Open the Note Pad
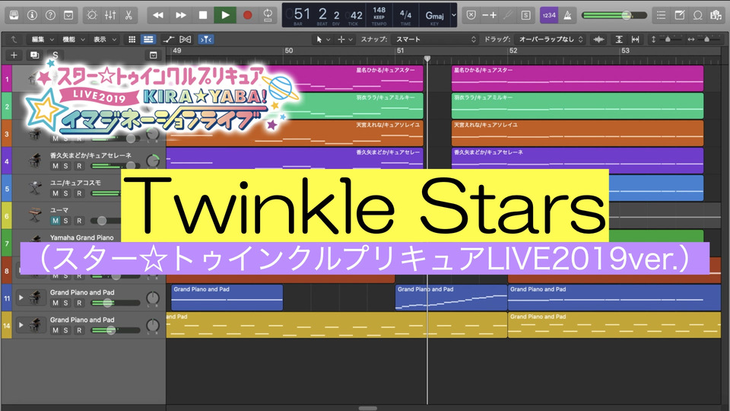This screenshot has height=411, width=730. [x=680, y=15]
